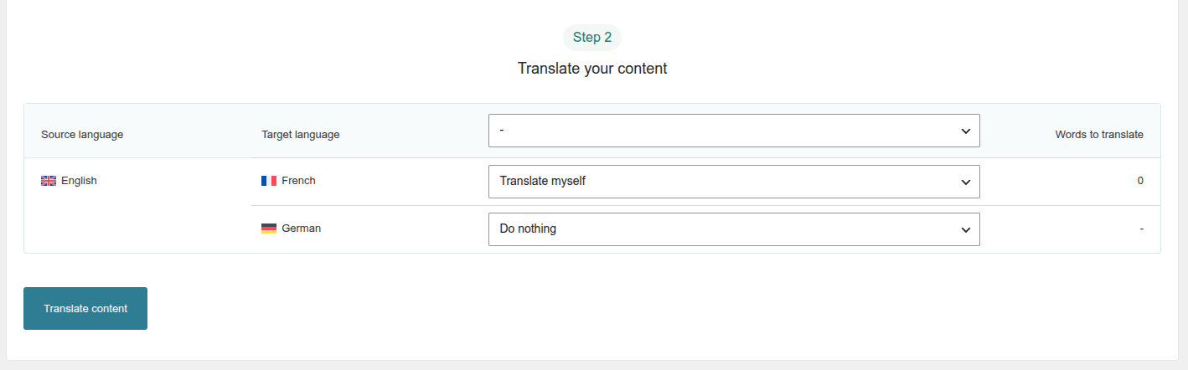Click the 'Words to translate' column header
Image resolution: width=1188 pixels, height=370 pixels.
pos(1099,135)
